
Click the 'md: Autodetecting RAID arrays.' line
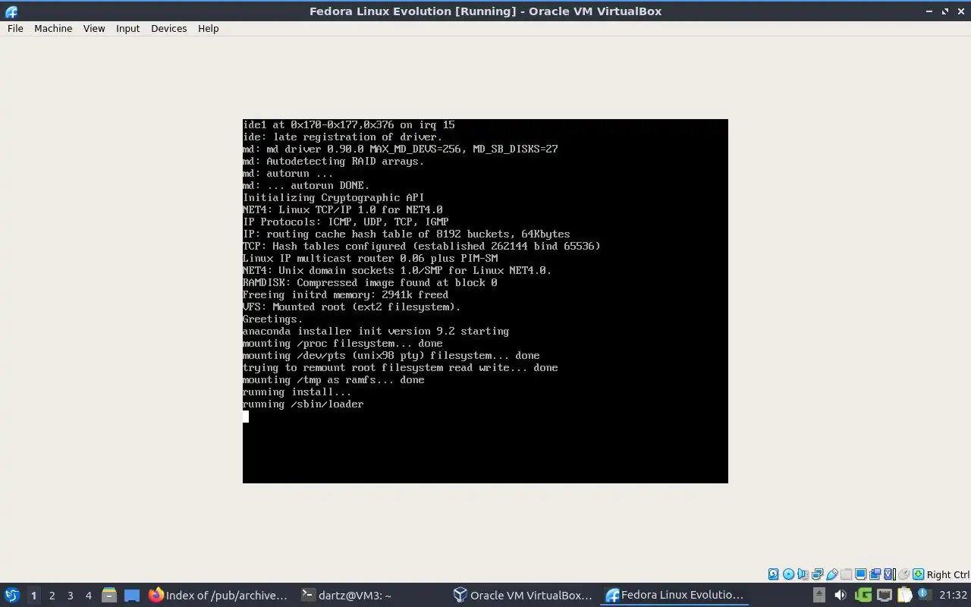pyautogui.click(x=333, y=162)
